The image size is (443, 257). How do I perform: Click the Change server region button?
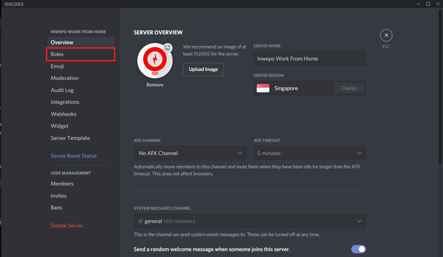pos(349,88)
